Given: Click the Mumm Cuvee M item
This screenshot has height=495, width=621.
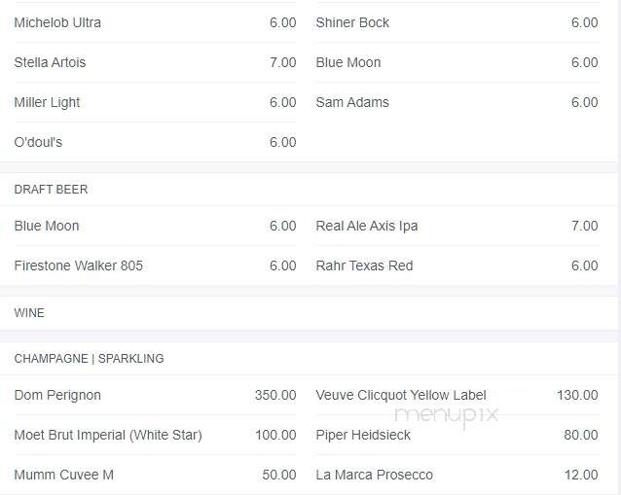Looking at the screenshot, I should [x=155, y=475].
